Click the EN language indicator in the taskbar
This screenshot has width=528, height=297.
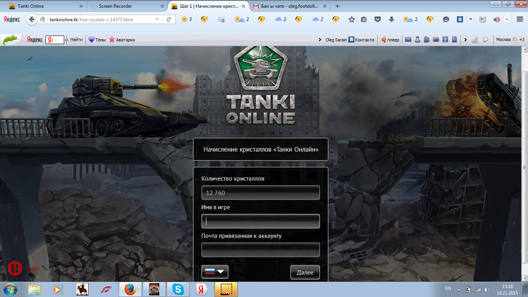coord(448,288)
